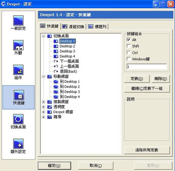Select the 快速鍵 sidebar icon
Viewport: 175px width, 171px height.
pyautogui.click(x=19, y=95)
